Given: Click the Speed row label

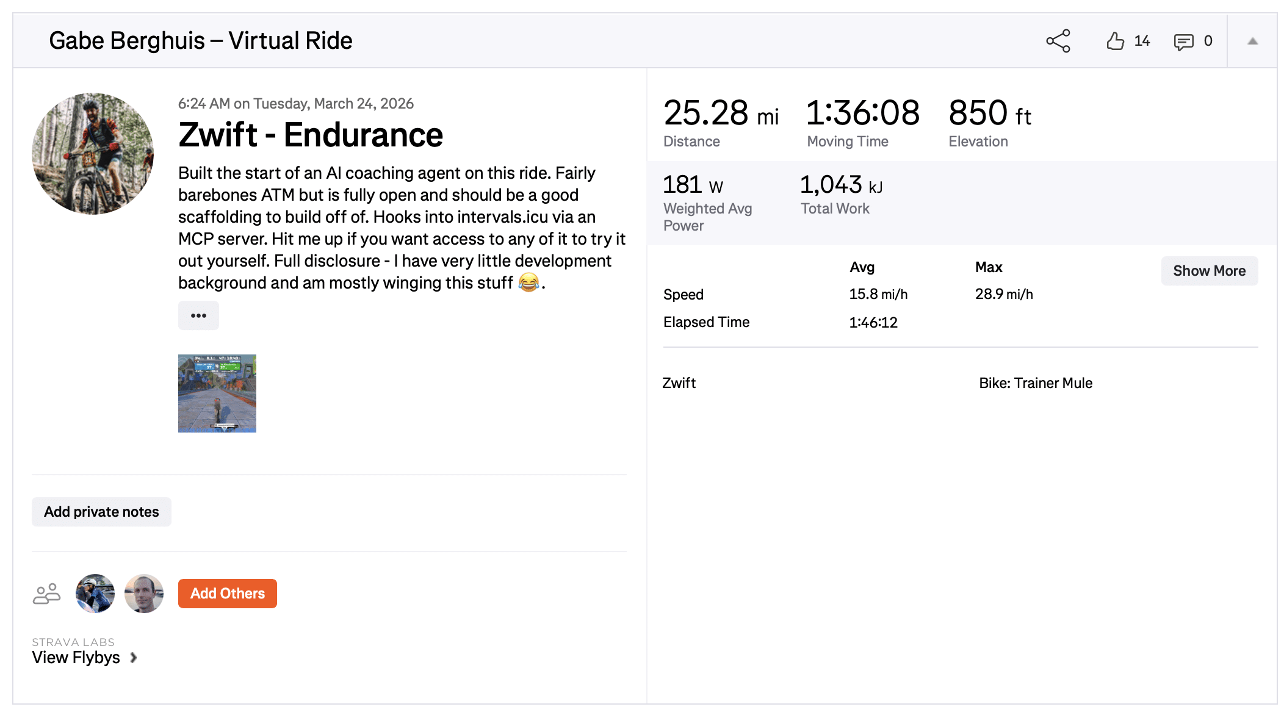Looking at the screenshot, I should pos(683,295).
